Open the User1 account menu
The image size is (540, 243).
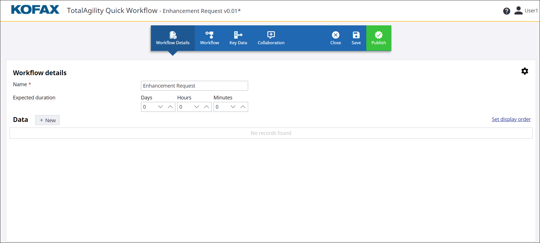point(526,11)
